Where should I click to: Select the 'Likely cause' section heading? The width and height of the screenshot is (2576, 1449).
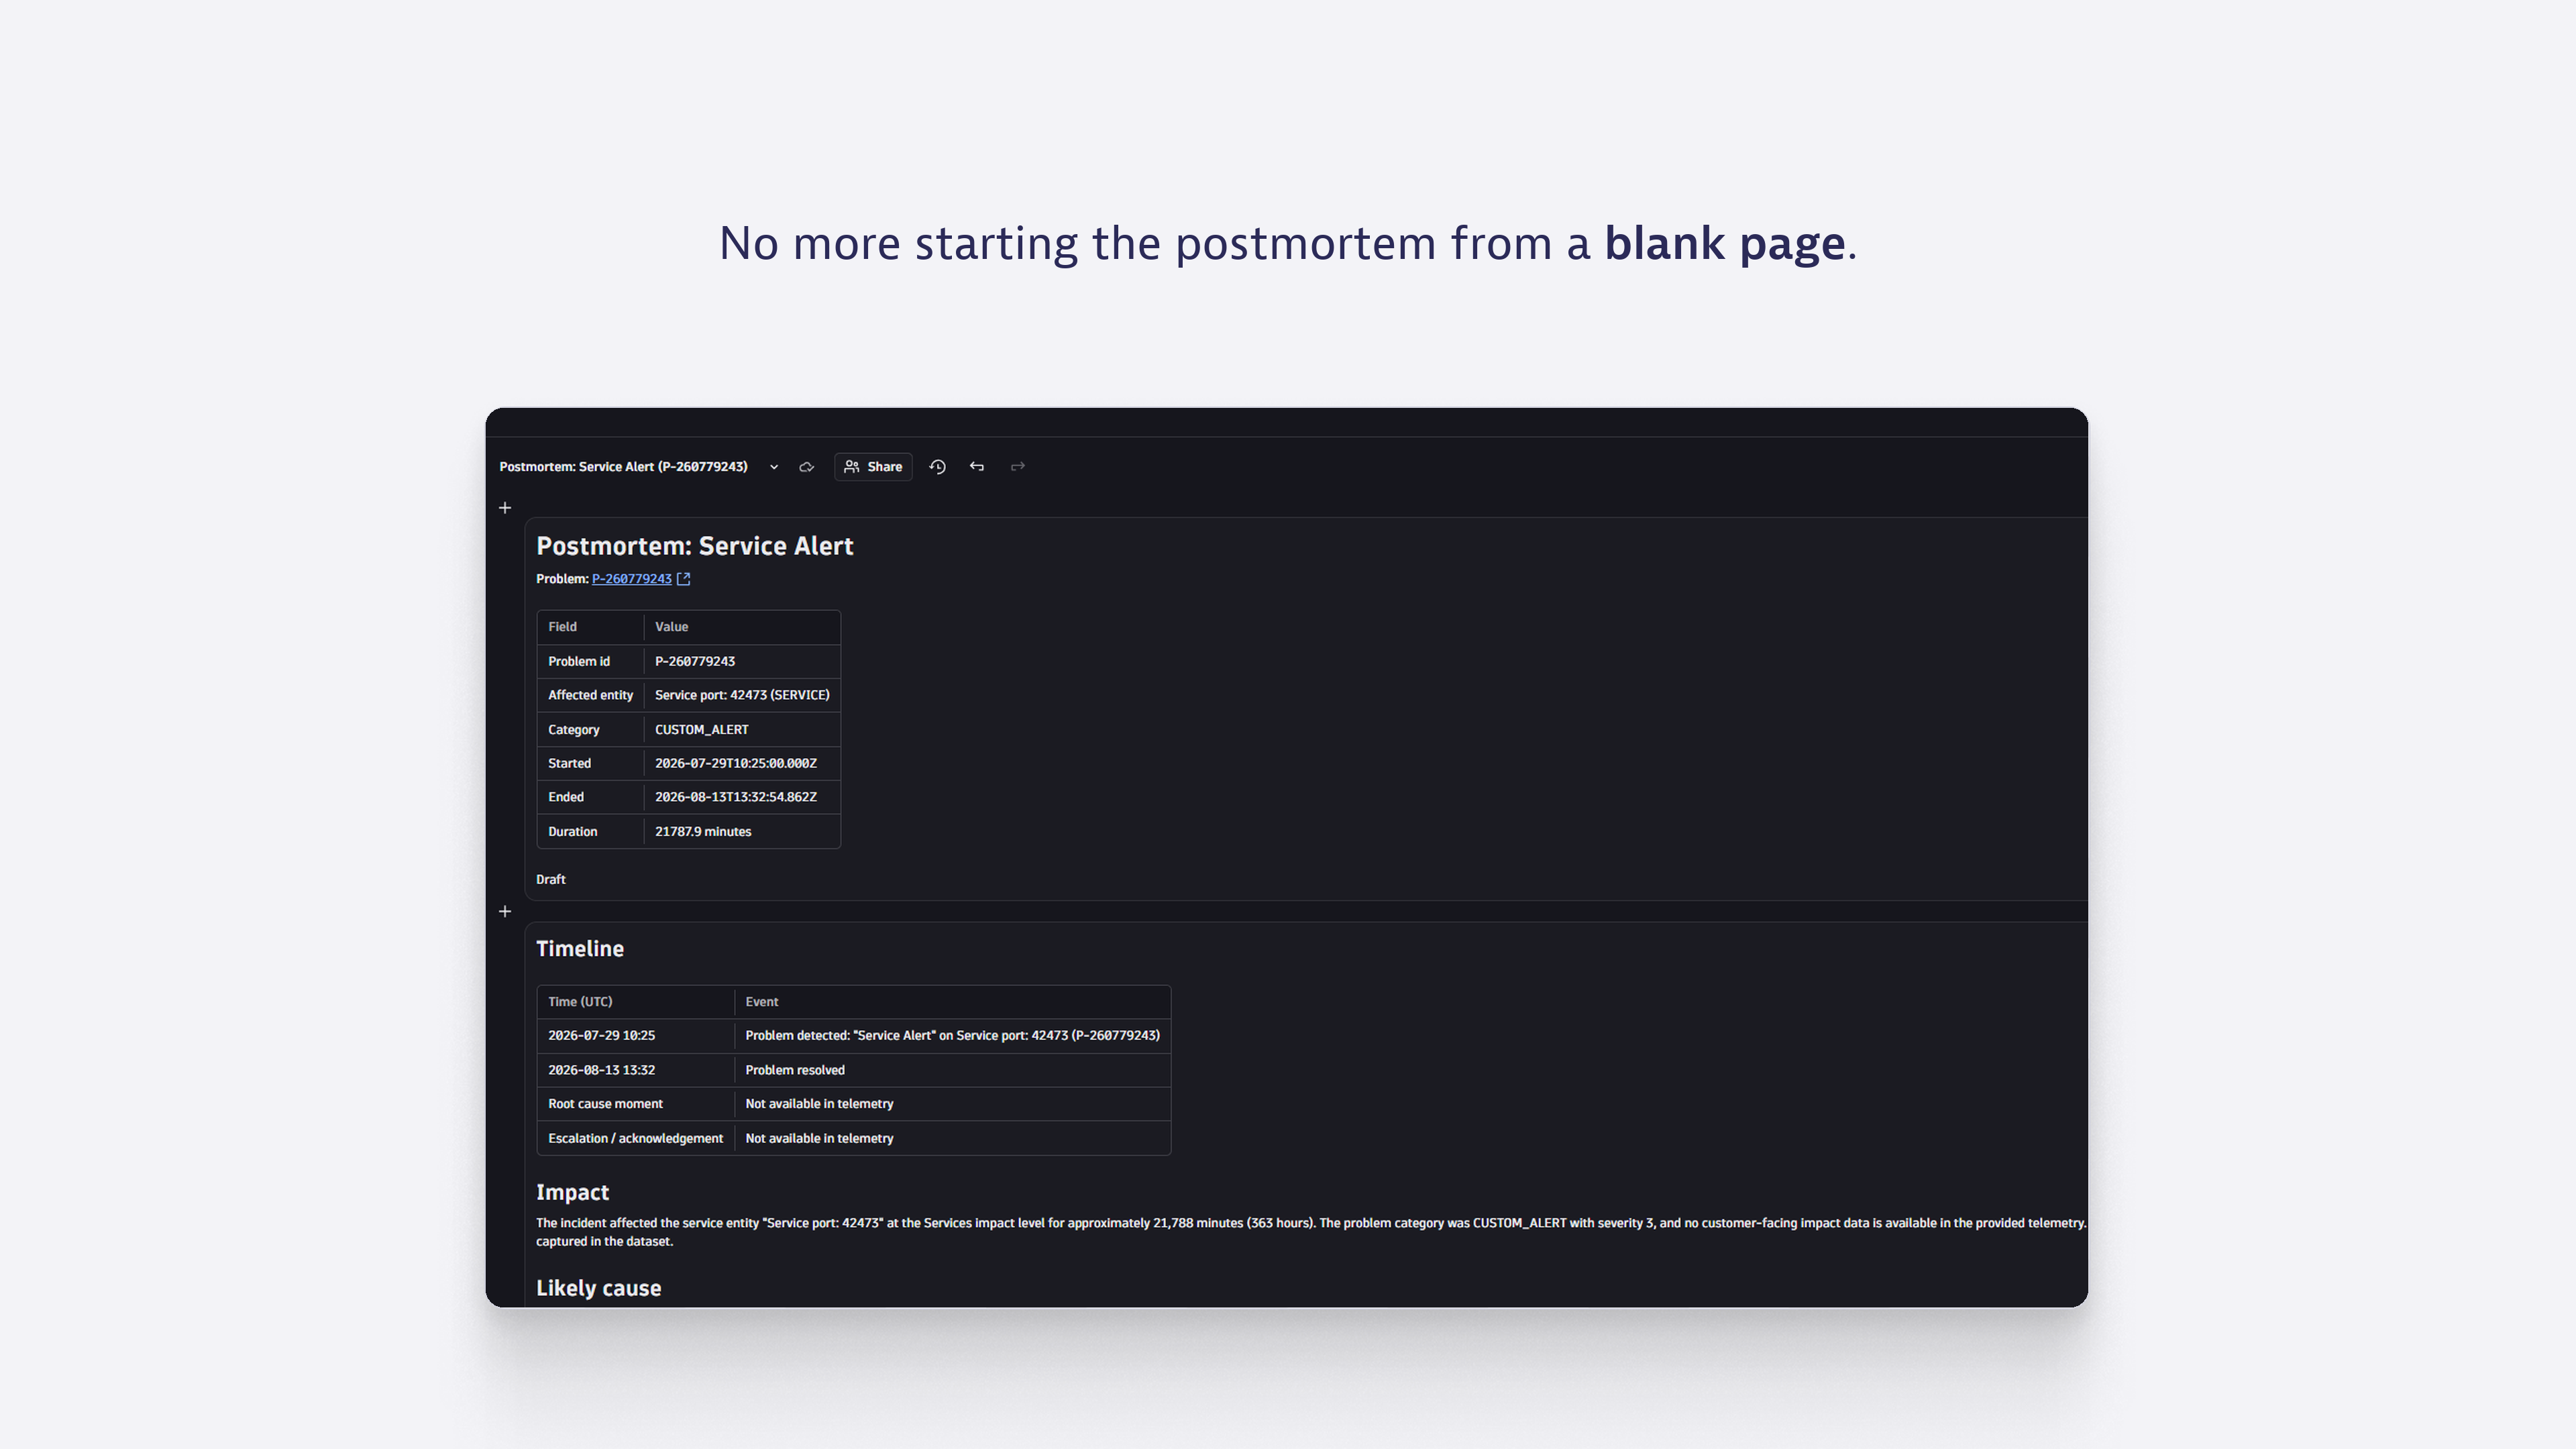(598, 1289)
